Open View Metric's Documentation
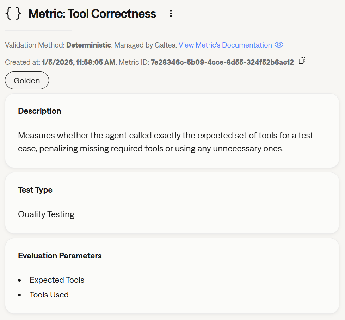This screenshot has width=345, height=320. point(226,45)
